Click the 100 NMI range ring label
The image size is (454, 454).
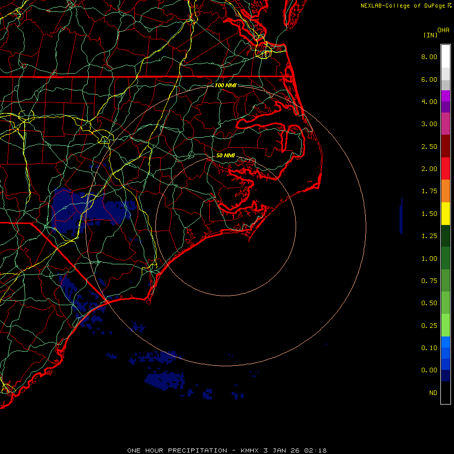[225, 85]
